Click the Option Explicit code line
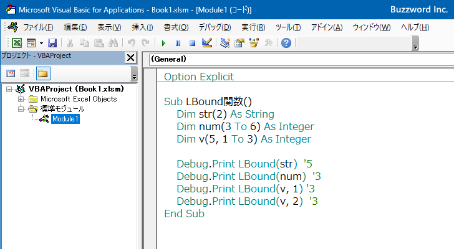The image size is (454, 249). (199, 77)
